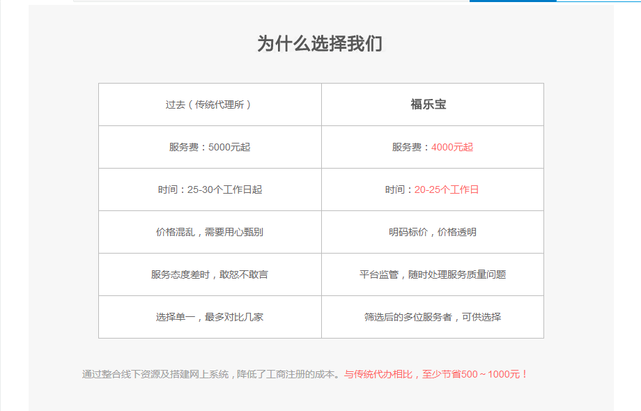Select the 过去（传统代理所） header cell

[x=210, y=104]
